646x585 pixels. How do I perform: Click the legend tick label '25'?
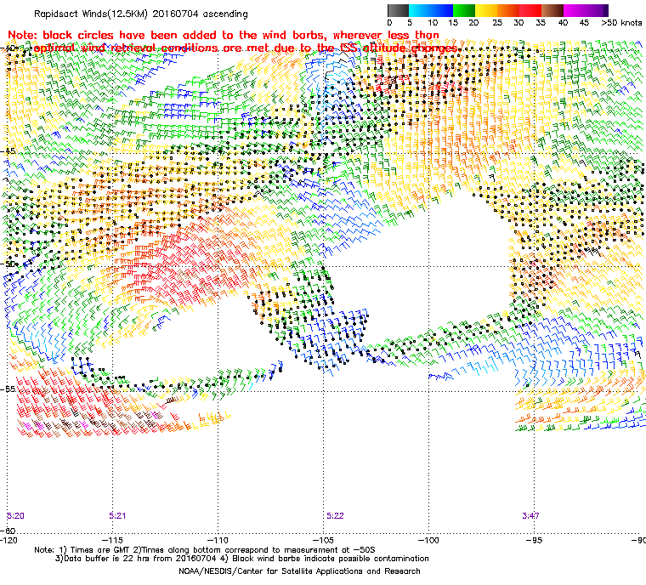click(x=497, y=23)
